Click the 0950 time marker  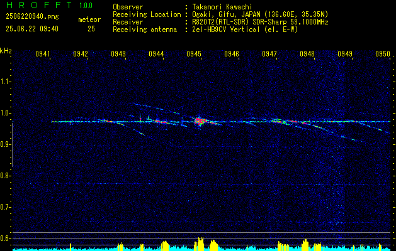pyautogui.click(x=383, y=54)
